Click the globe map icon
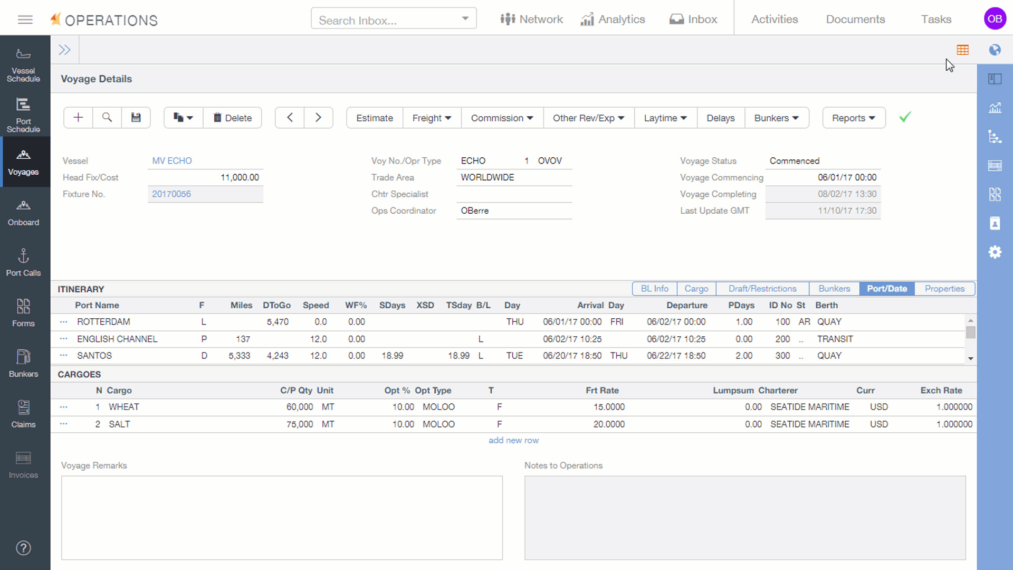 (x=995, y=50)
